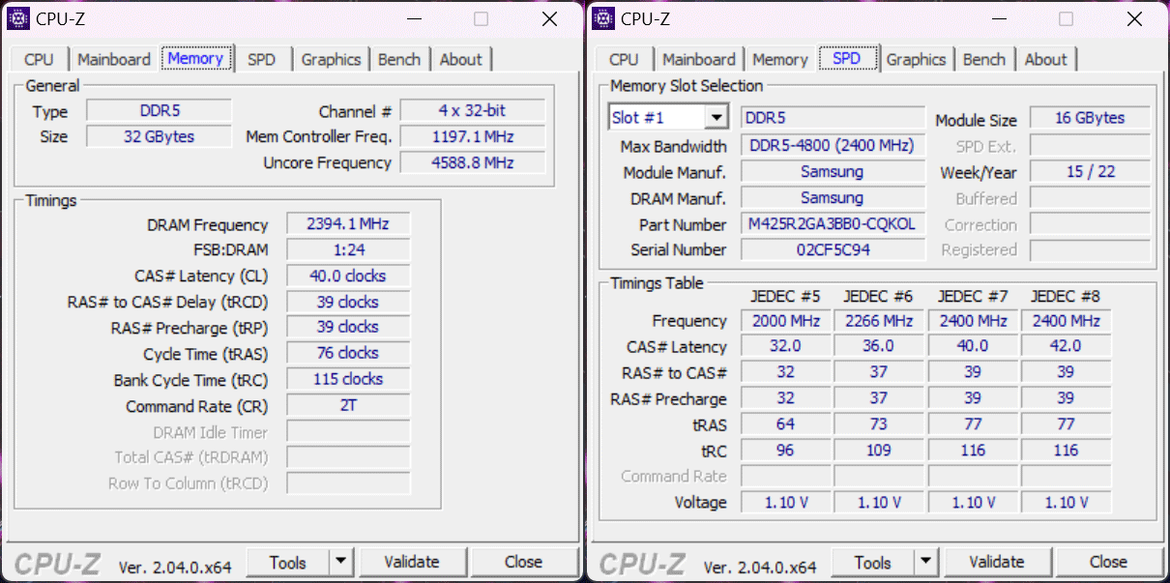This screenshot has height=583, width=1170.
Task: Click the 32 GBytes Size field
Action: 159,136
